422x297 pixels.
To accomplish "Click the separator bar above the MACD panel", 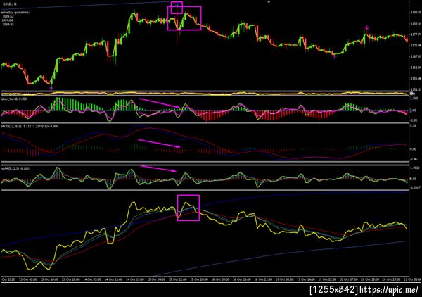I will pos(205,123).
